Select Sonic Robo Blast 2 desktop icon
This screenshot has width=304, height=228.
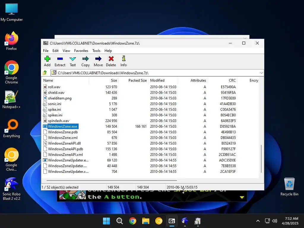tap(12, 189)
